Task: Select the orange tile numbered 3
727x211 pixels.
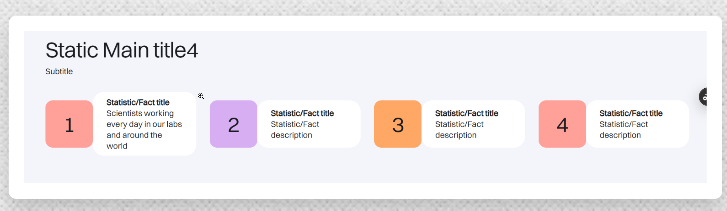Action: tap(397, 124)
